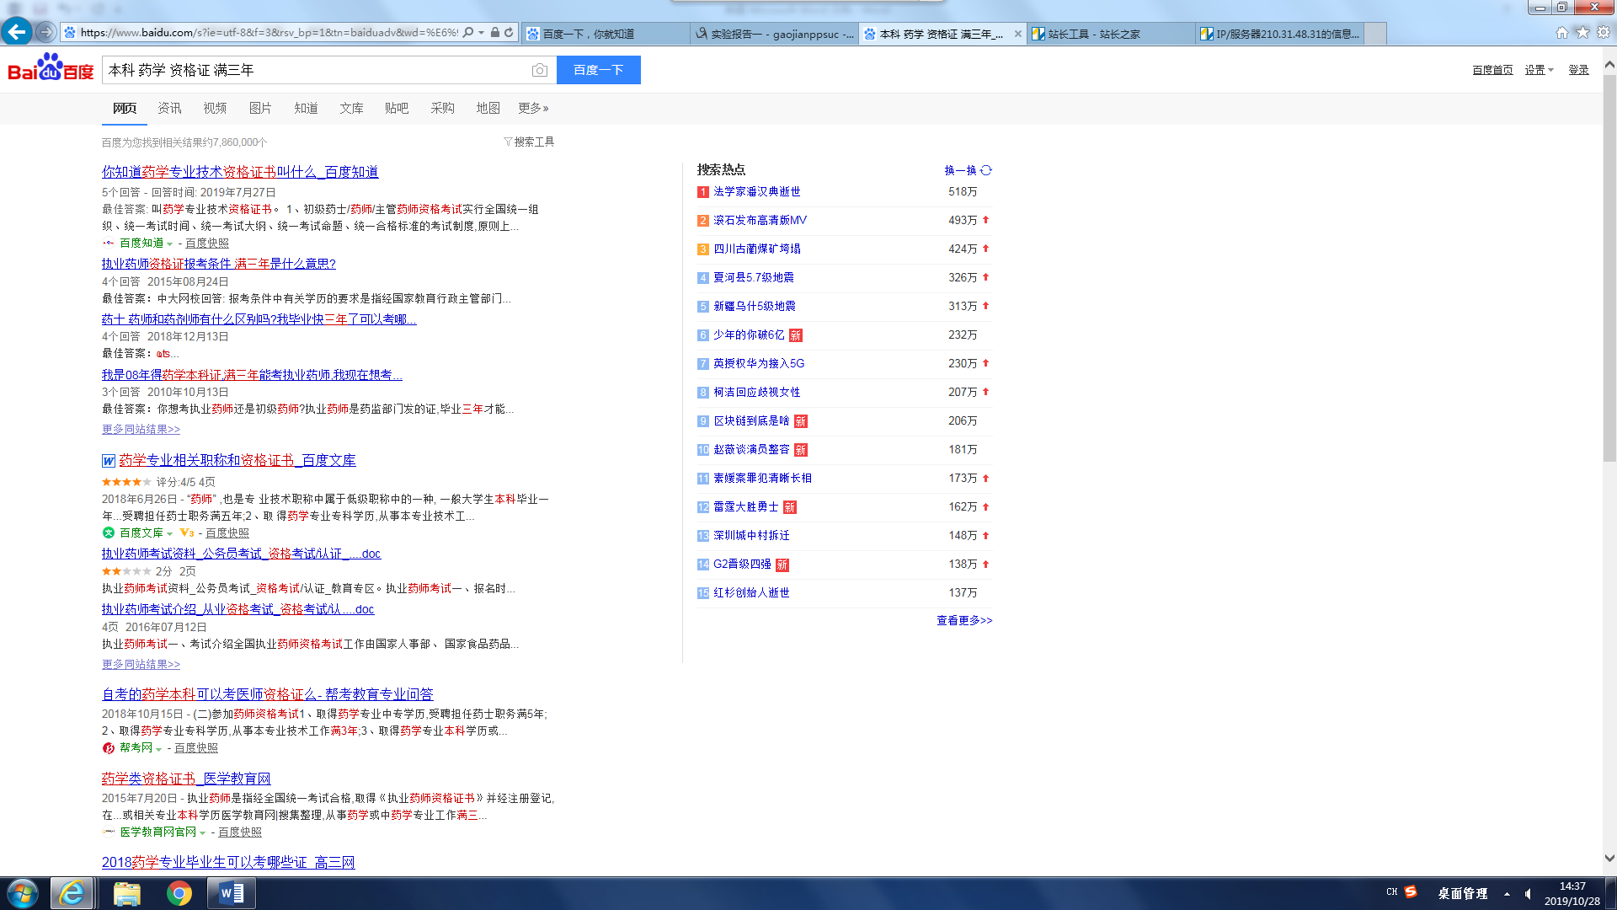Click the camera image search icon
Screen dimensions: 1617x910
pyautogui.click(x=540, y=70)
